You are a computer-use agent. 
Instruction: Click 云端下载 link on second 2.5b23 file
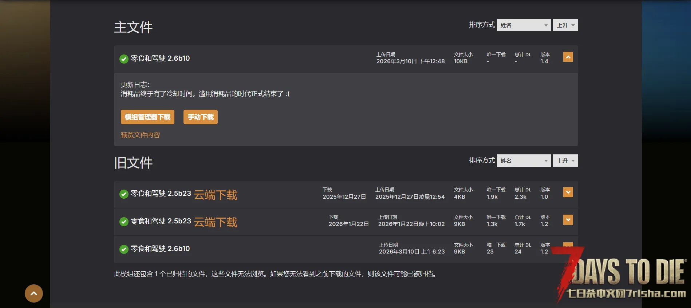pos(215,222)
